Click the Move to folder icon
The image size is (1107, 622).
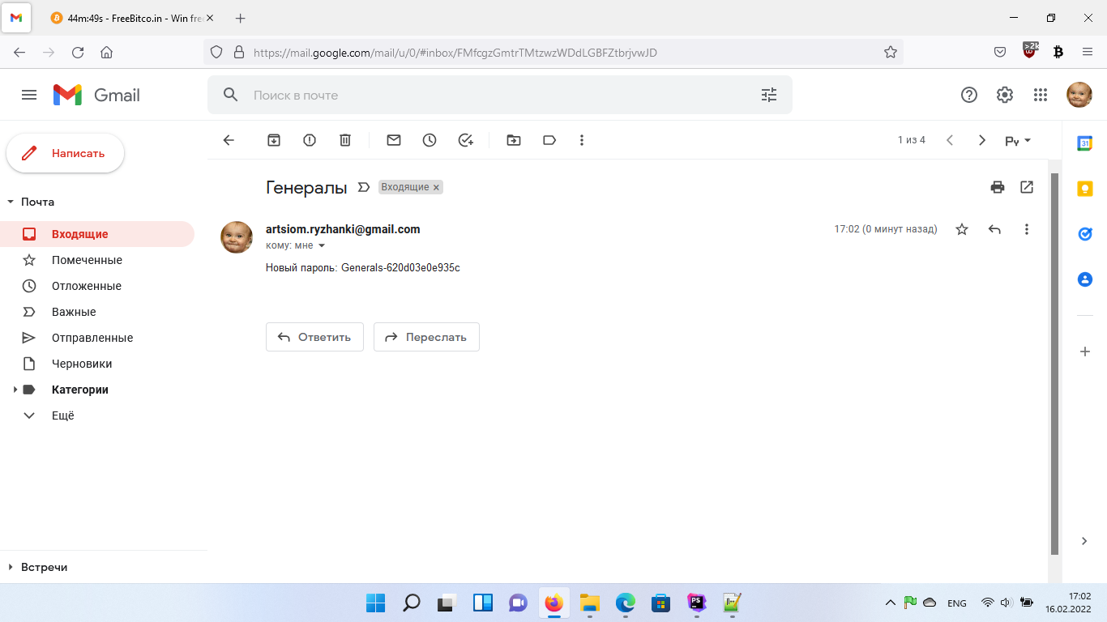(514, 140)
